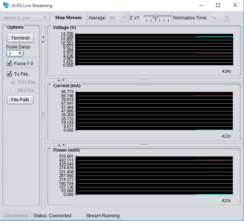Image resolution: width=244 pixels, height=221 pixels.
Task: Choose the BIN File radio option
Action: pyautogui.click(x=13, y=91)
